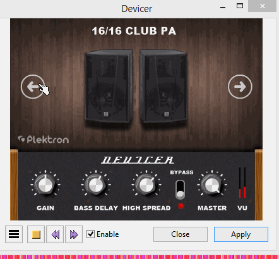Screen dimensions: 279x259
Task: Close the Devicer window with X
Action: pyautogui.click(x=262, y=6)
